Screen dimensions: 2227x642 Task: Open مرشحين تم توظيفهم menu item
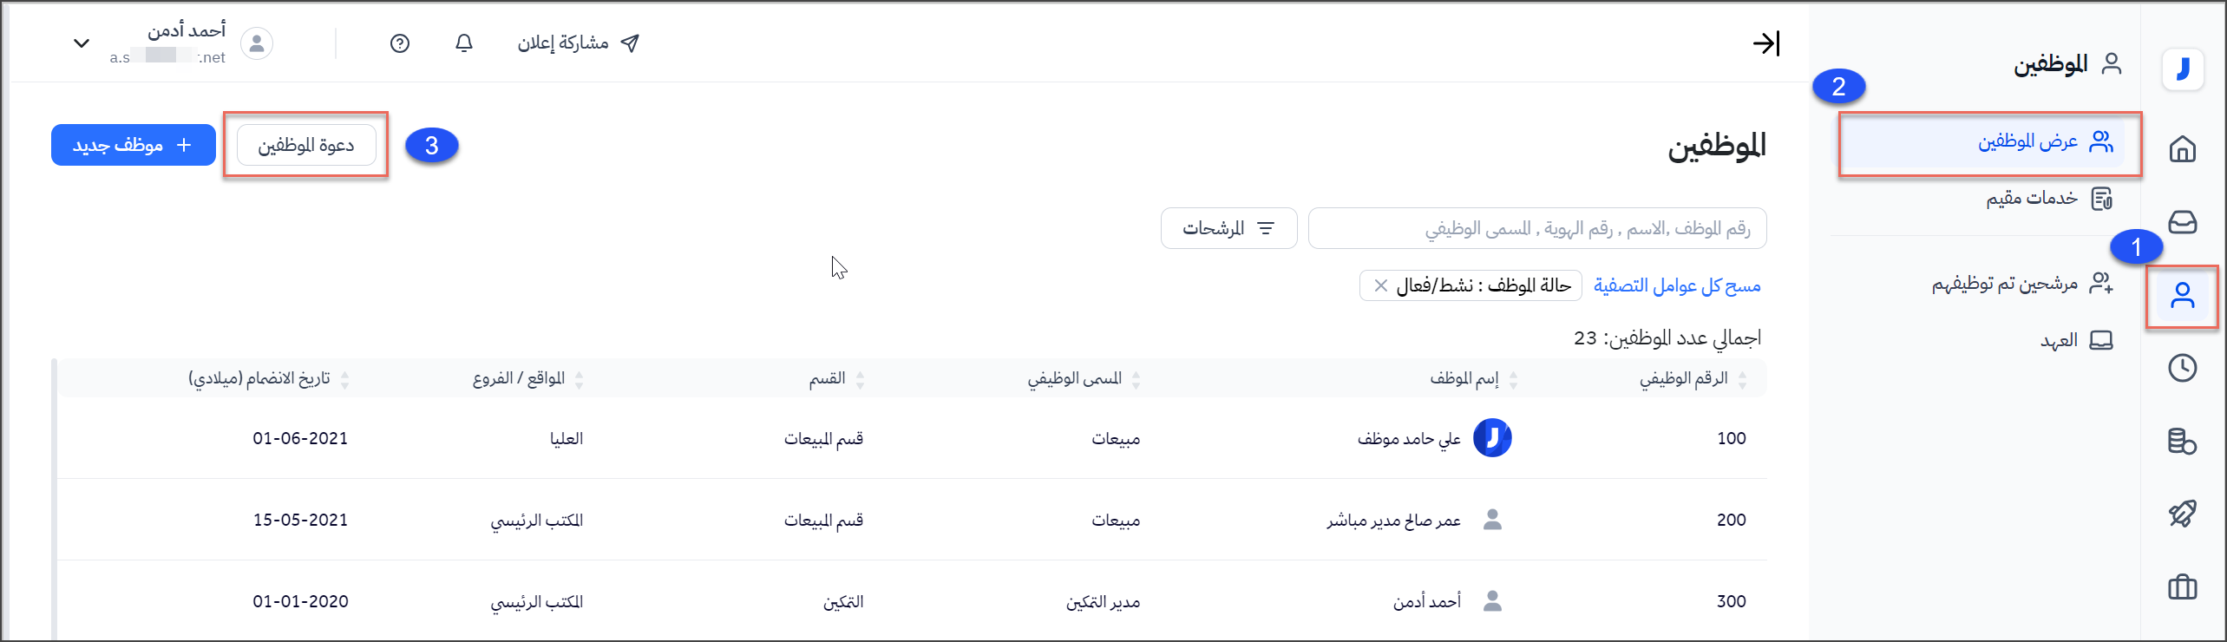click(2004, 284)
